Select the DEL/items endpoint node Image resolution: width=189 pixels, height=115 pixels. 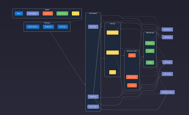[167, 74]
